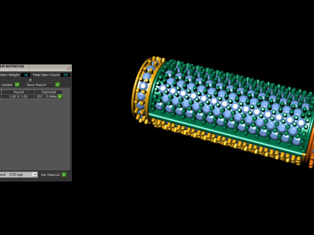Click the green arrow in the Diamond row
Viewport: 314px width, 235px height.
coord(60,97)
